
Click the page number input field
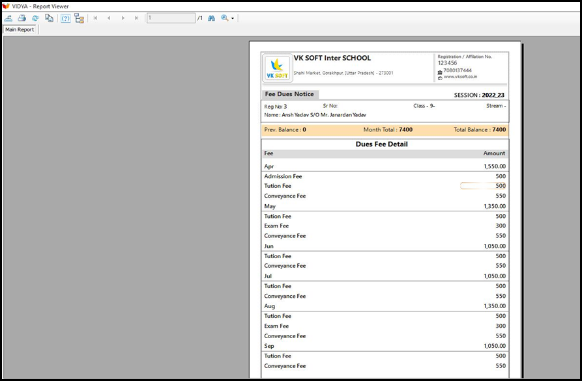coord(171,18)
